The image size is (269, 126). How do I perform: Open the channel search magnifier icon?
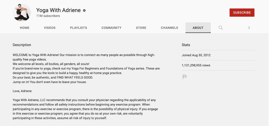tap(220, 28)
